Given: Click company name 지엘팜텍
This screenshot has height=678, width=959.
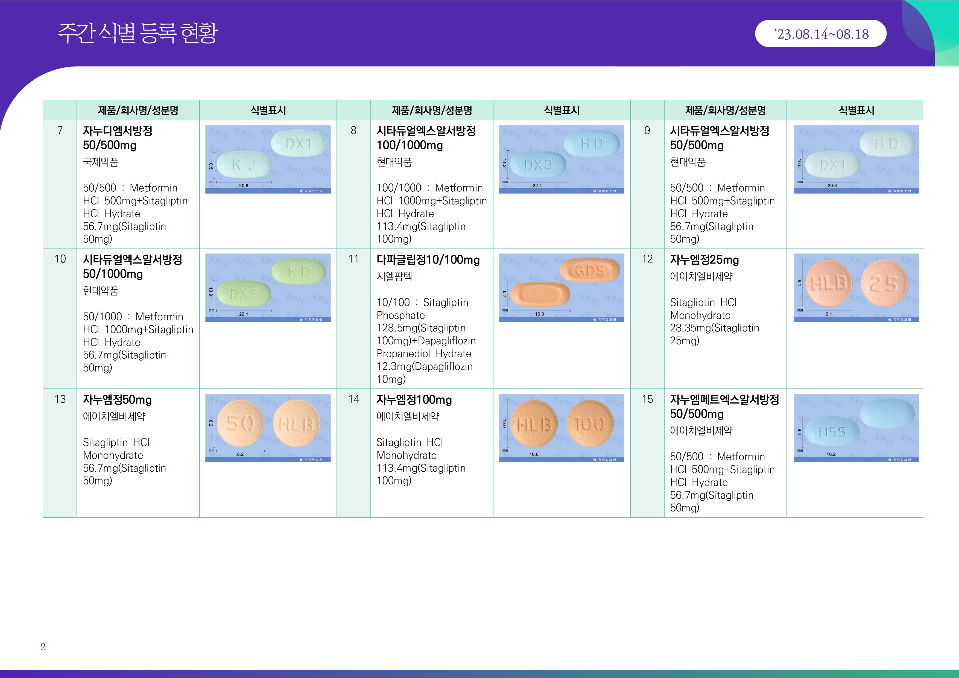Looking at the screenshot, I should pyautogui.click(x=394, y=277).
